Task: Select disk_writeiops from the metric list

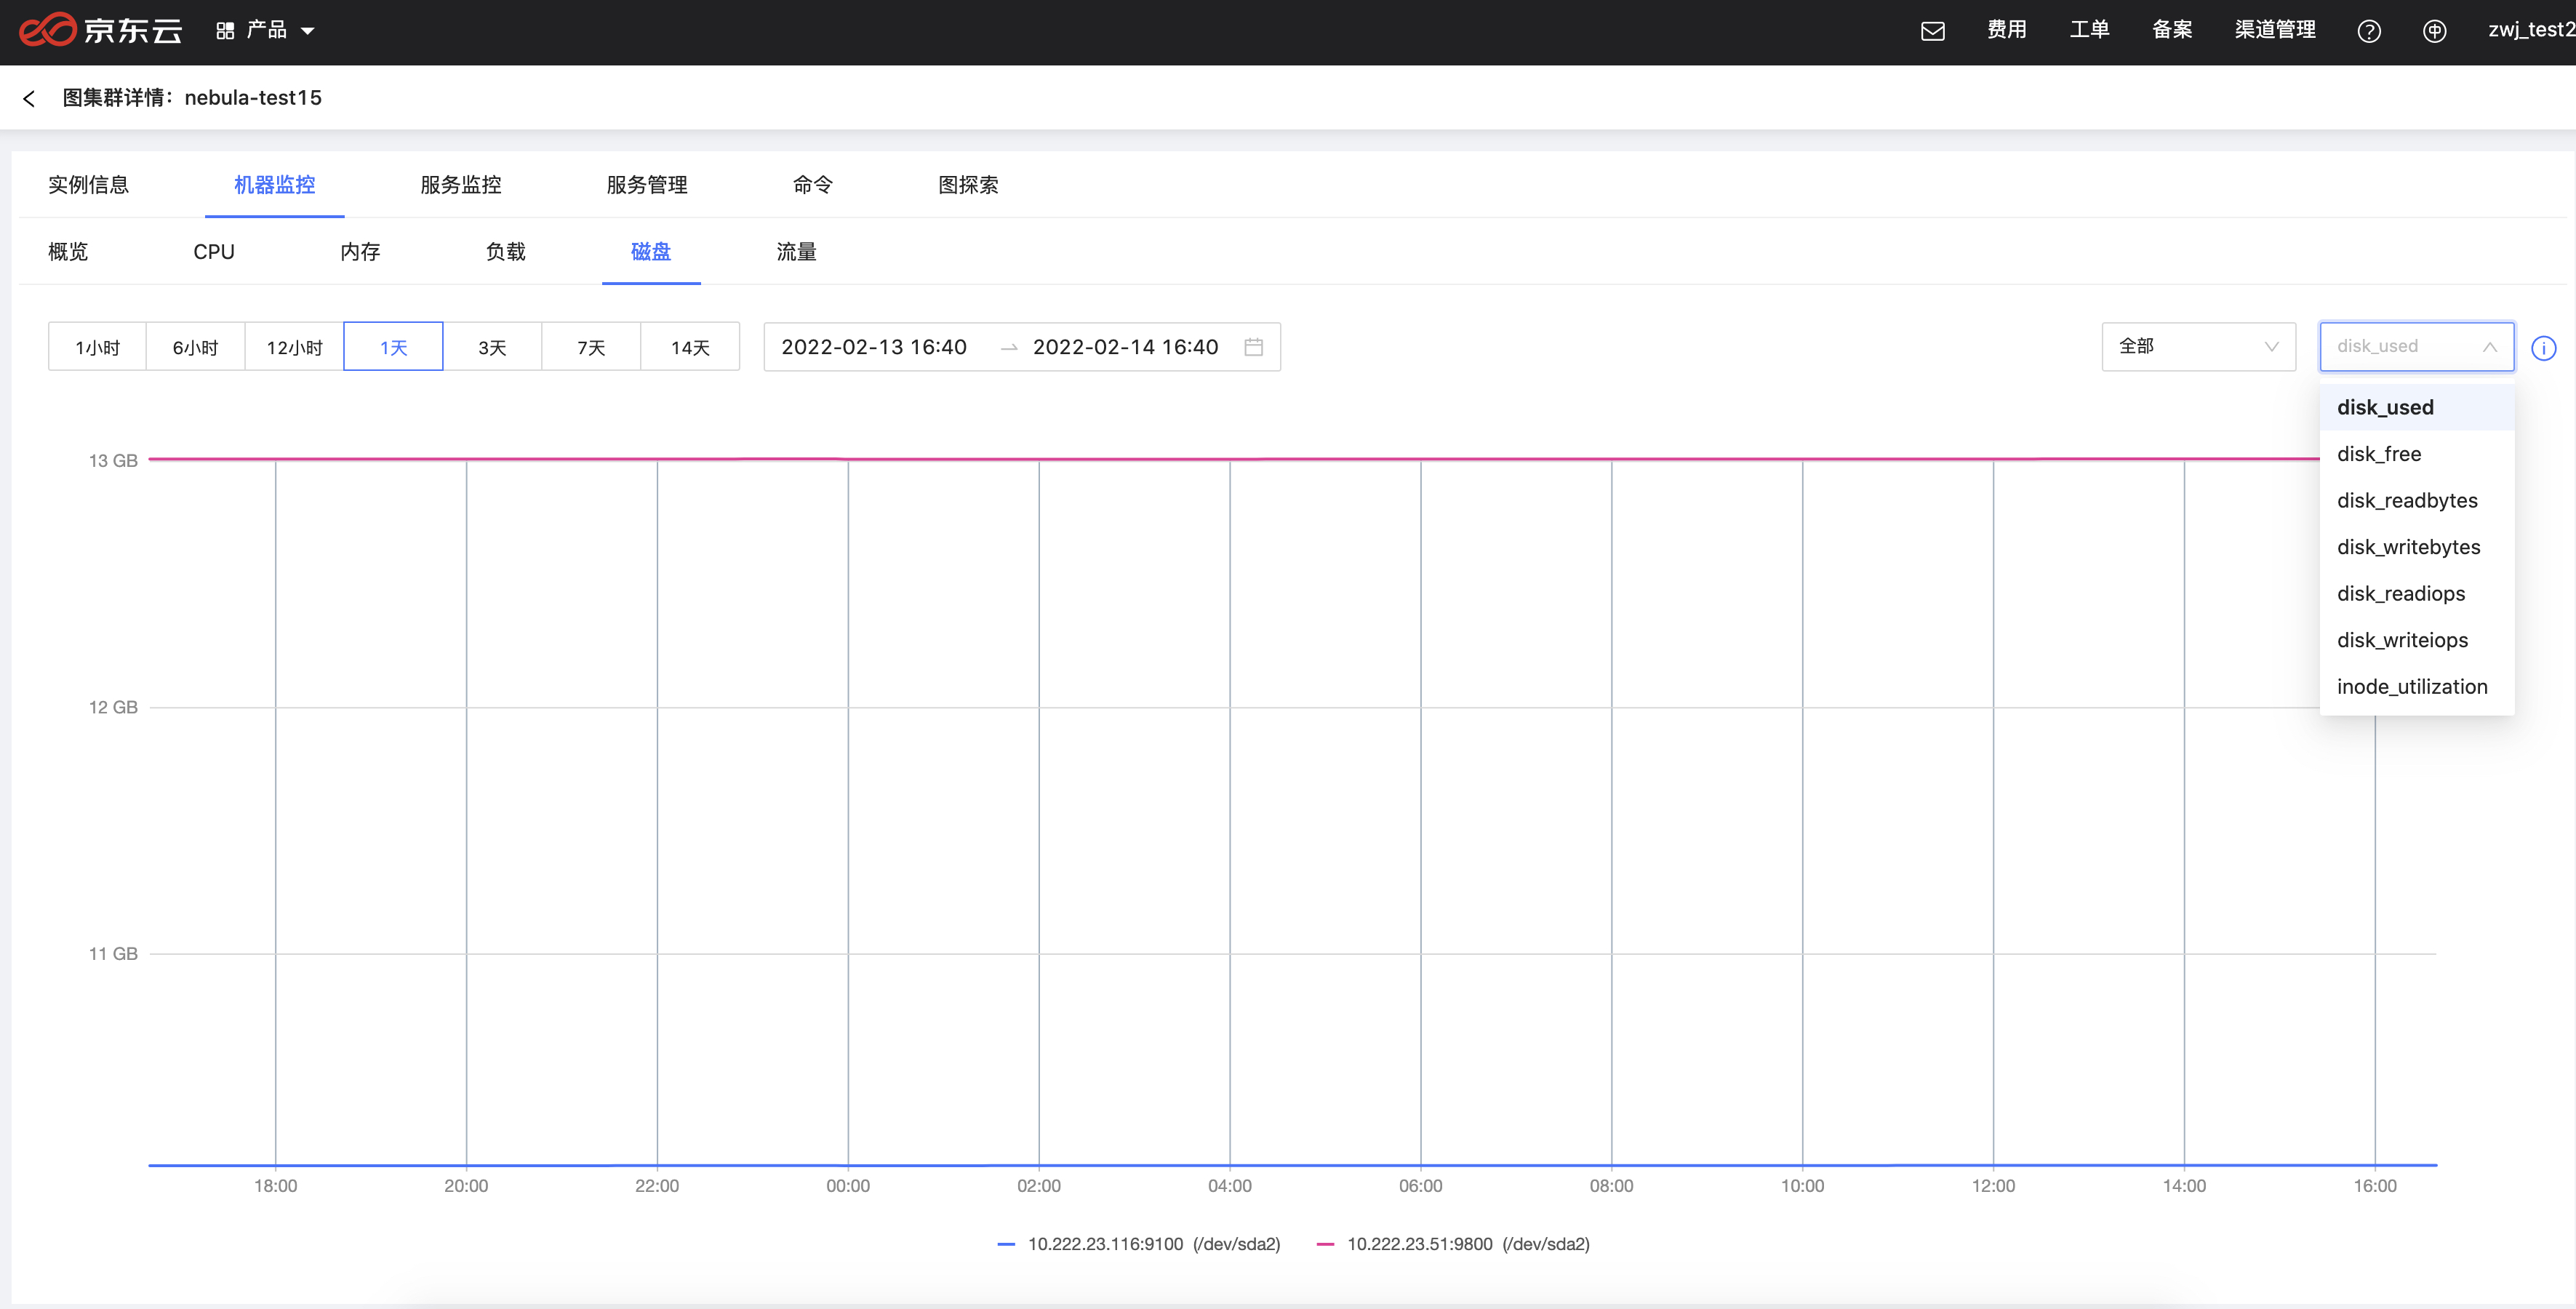Action: 2416,640
